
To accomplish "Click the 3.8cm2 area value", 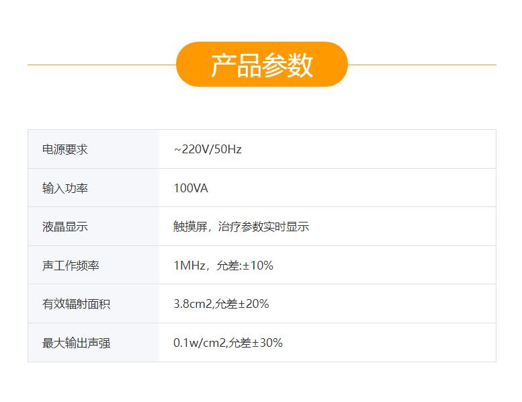I will coord(192,304).
